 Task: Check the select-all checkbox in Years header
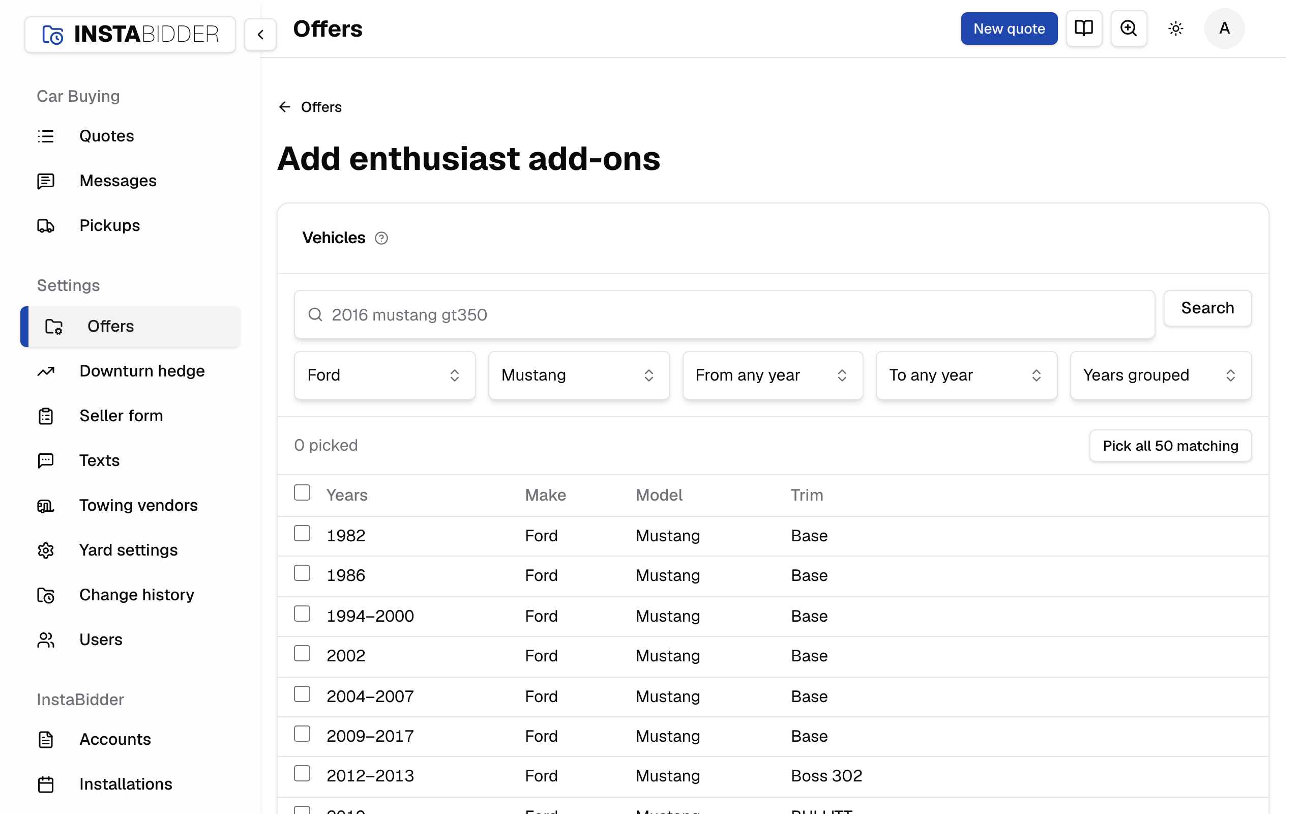302,492
